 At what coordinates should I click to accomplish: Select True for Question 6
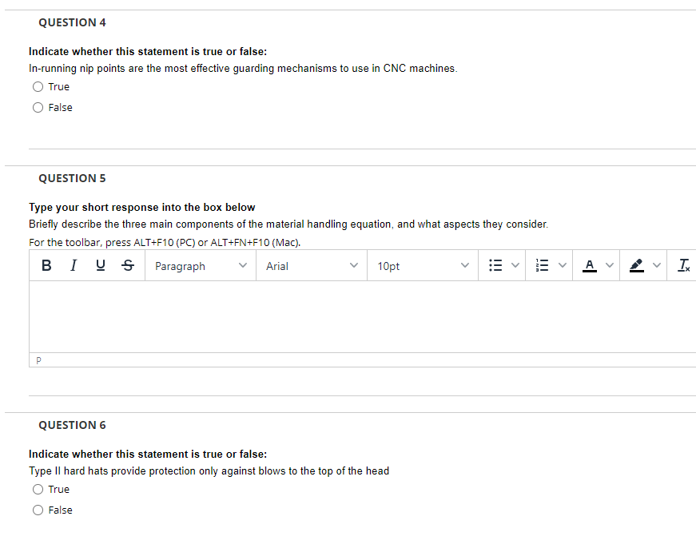38,490
